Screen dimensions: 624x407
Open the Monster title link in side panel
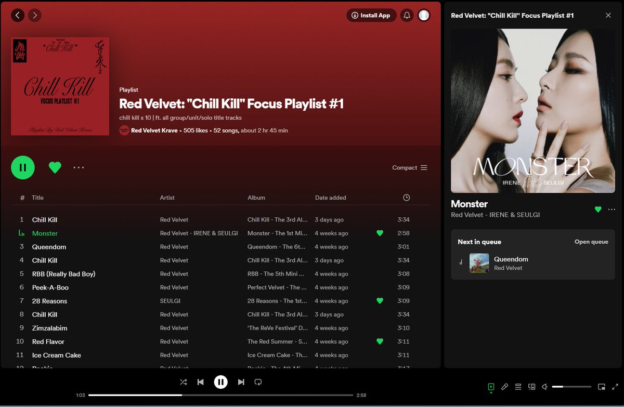[469, 204]
